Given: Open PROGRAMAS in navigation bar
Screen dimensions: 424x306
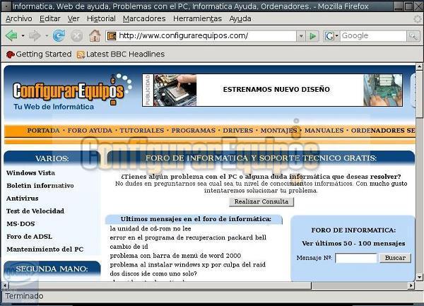Looking at the screenshot, I should pos(194,130).
